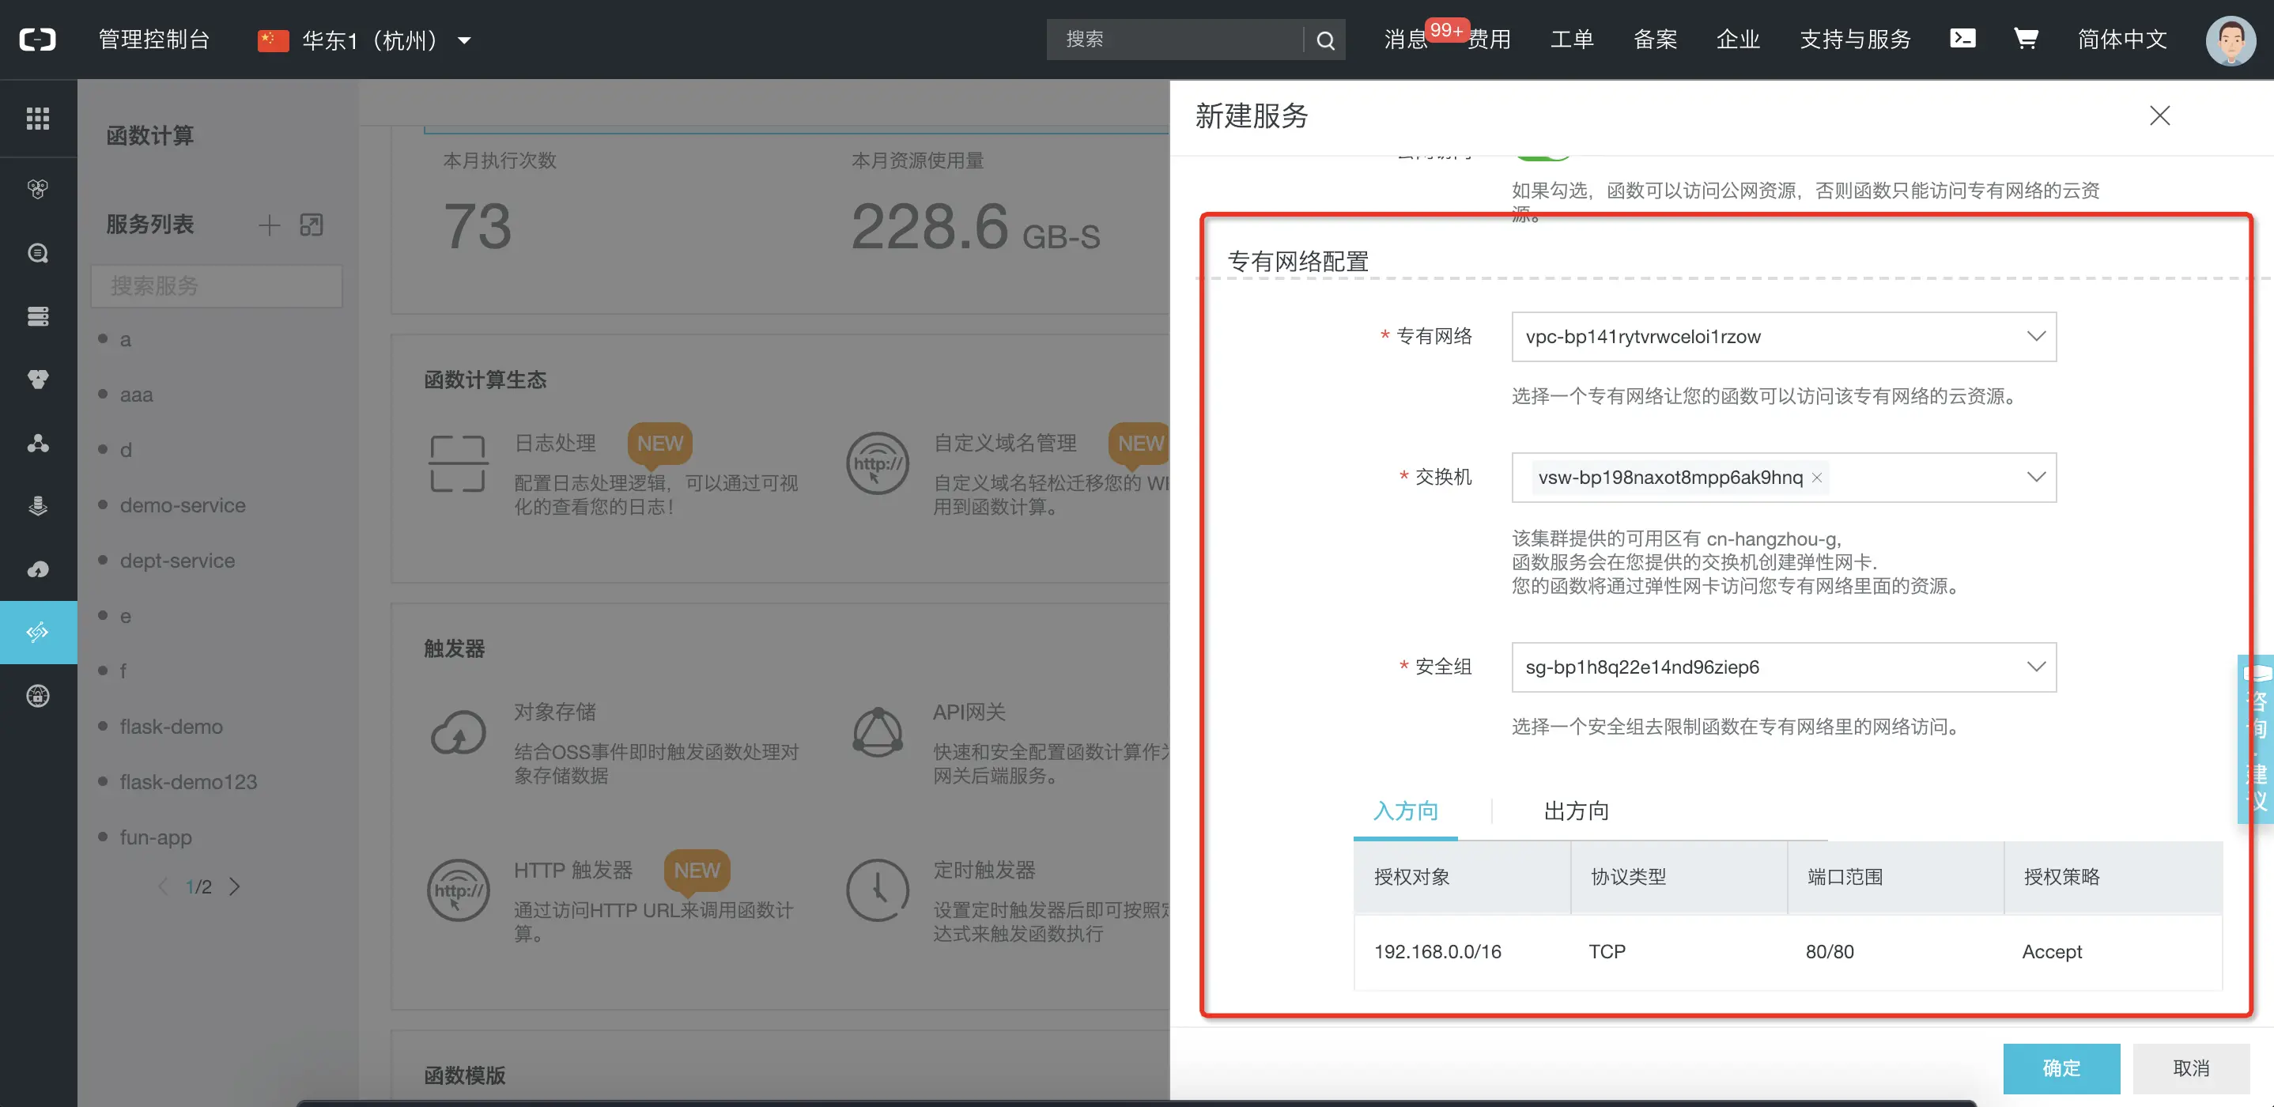Screen dimensions: 2274x1107
Task: Expand the 交换机 vswitch dropdown
Action: coord(2036,477)
